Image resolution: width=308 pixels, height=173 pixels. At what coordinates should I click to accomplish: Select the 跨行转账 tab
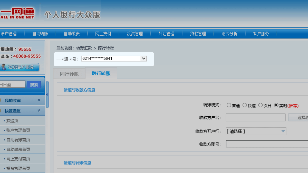pos(101,74)
